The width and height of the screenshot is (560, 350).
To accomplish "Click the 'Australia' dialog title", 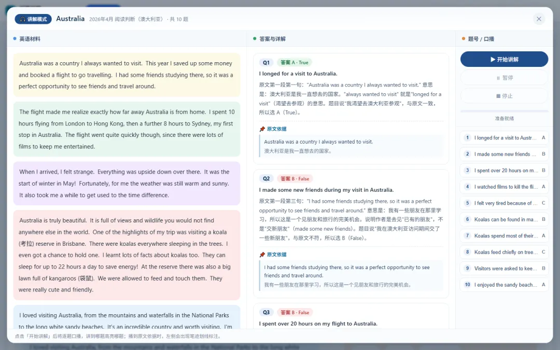I will pos(71,19).
